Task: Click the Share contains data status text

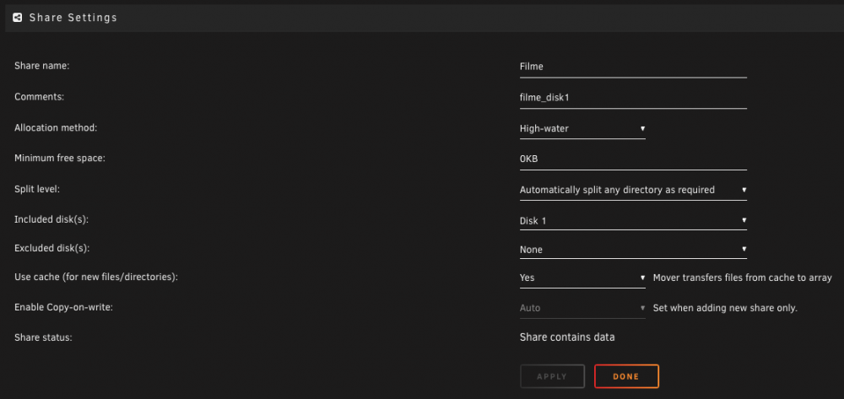Action: tap(567, 337)
